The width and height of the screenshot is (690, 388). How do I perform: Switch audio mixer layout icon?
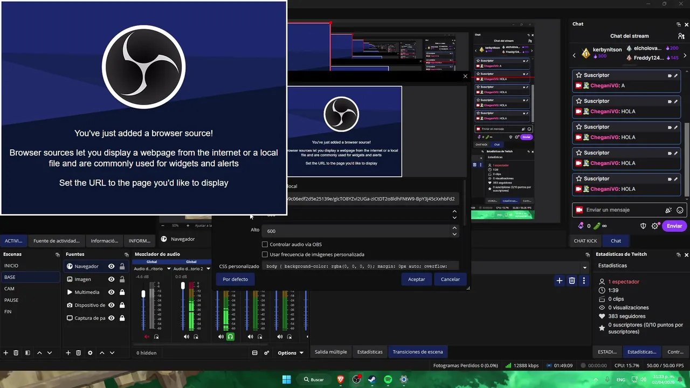(254, 353)
